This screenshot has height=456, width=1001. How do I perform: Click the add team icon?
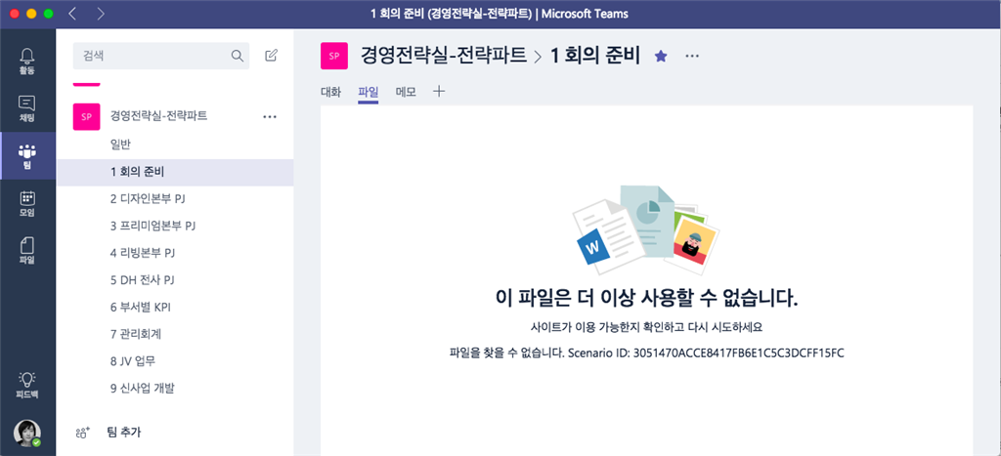click(82, 433)
